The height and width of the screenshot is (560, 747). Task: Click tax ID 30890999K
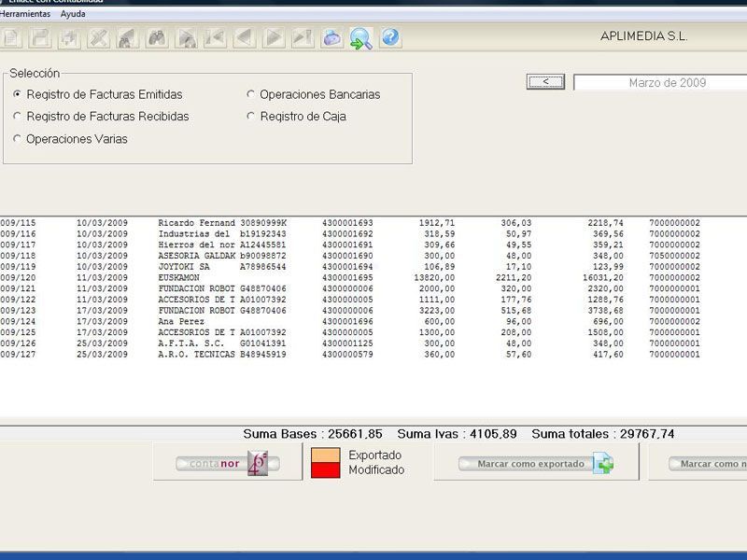263,223
